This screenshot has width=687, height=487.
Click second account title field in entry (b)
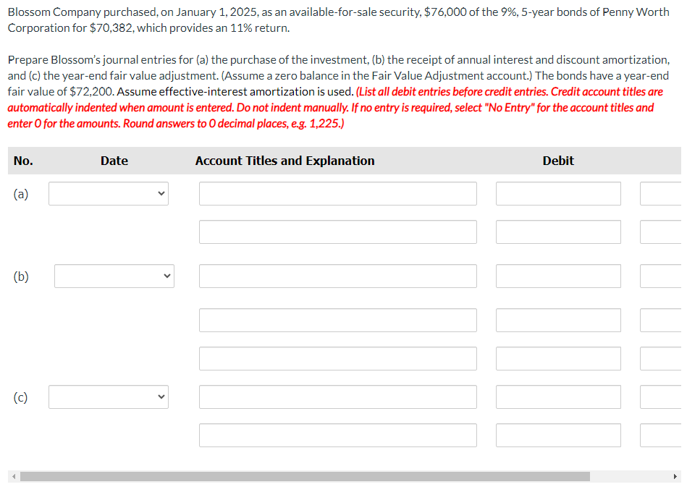click(x=338, y=320)
